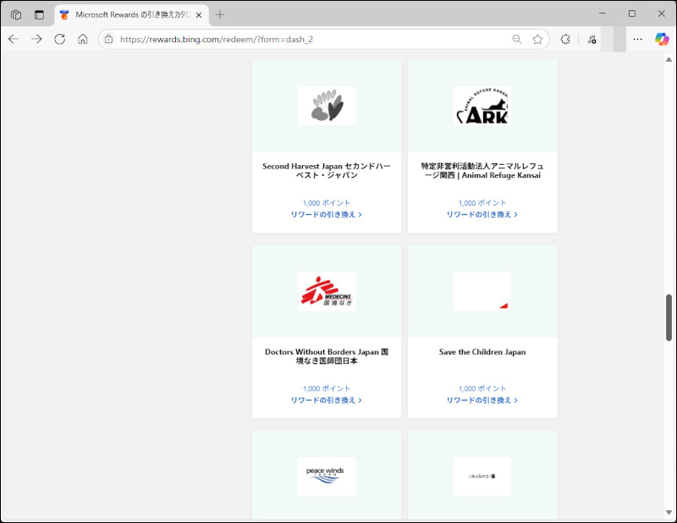This screenshot has width=677, height=523.
Task: Close the Microsoft Rewards tab
Action: pos(199,14)
